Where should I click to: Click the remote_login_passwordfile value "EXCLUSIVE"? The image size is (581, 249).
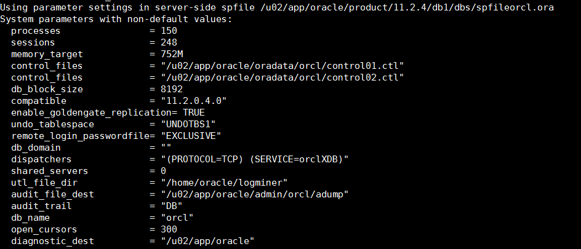(x=193, y=136)
